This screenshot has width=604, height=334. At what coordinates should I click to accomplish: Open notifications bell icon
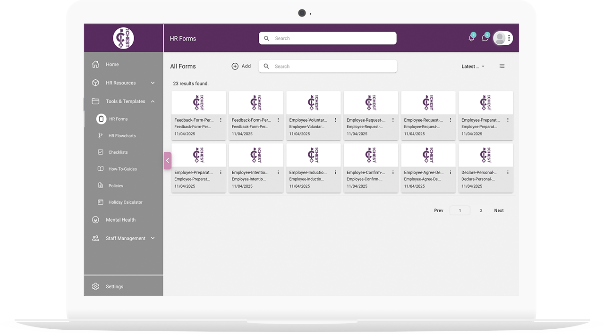(x=471, y=38)
